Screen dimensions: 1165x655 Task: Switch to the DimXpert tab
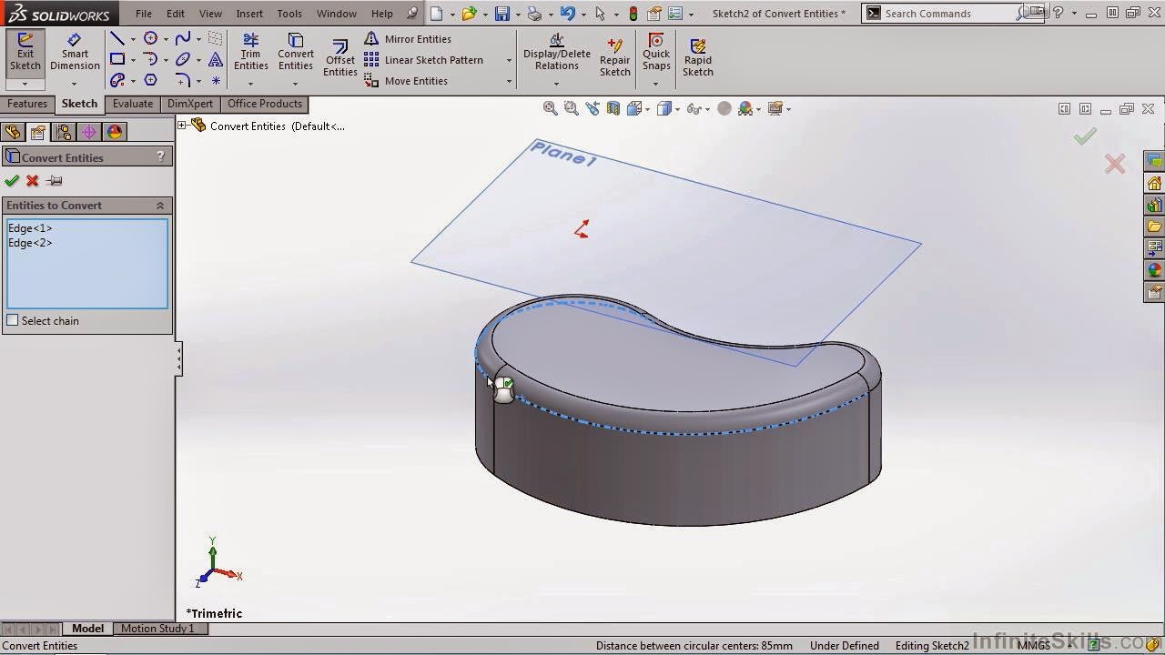(x=190, y=104)
